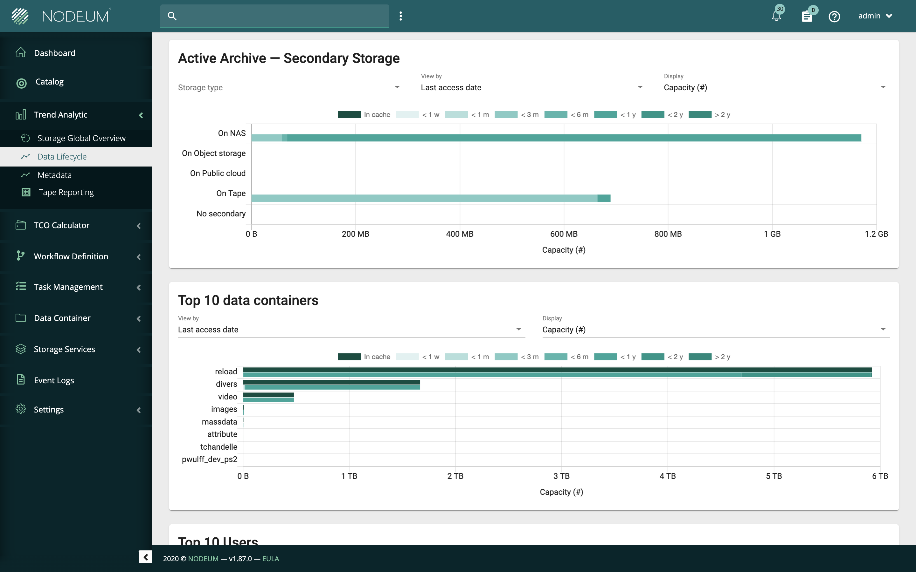
Task: Open the EULA link in footer
Action: click(x=270, y=558)
